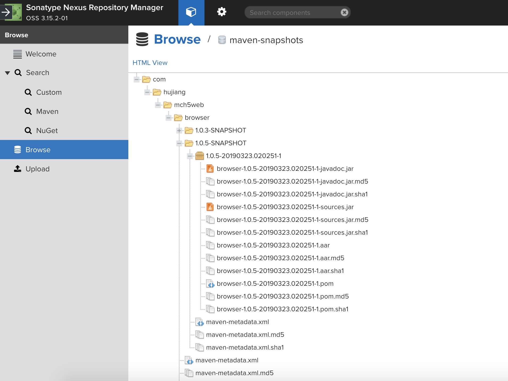Open the HTML View link

coord(150,63)
